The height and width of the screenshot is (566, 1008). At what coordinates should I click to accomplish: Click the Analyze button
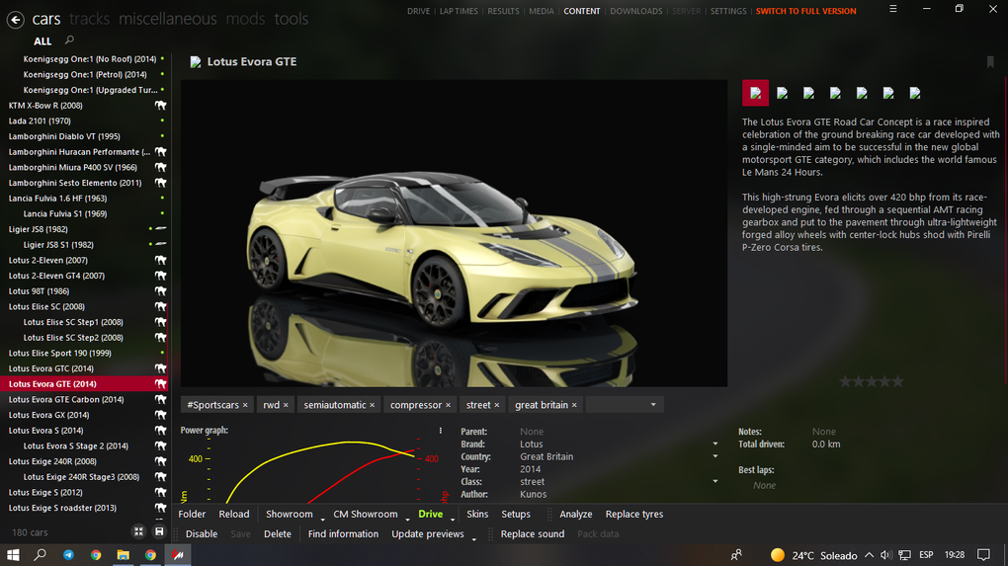click(x=575, y=514)
